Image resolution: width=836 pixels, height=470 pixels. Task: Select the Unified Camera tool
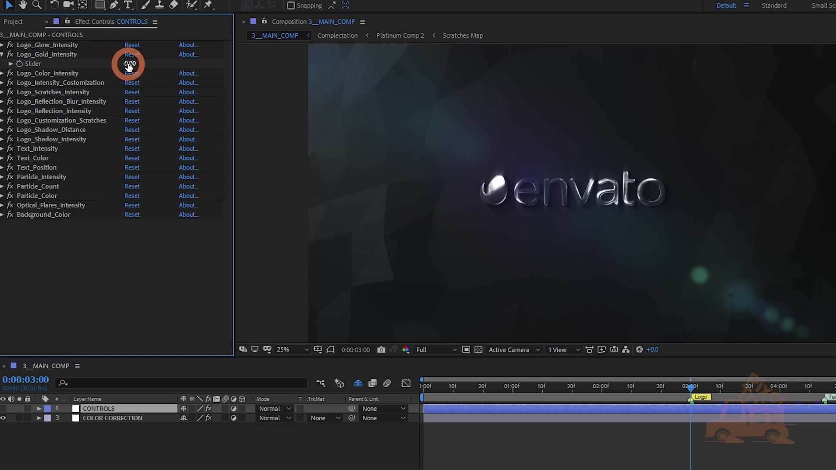pyautogui.click(x=68, y=5)
